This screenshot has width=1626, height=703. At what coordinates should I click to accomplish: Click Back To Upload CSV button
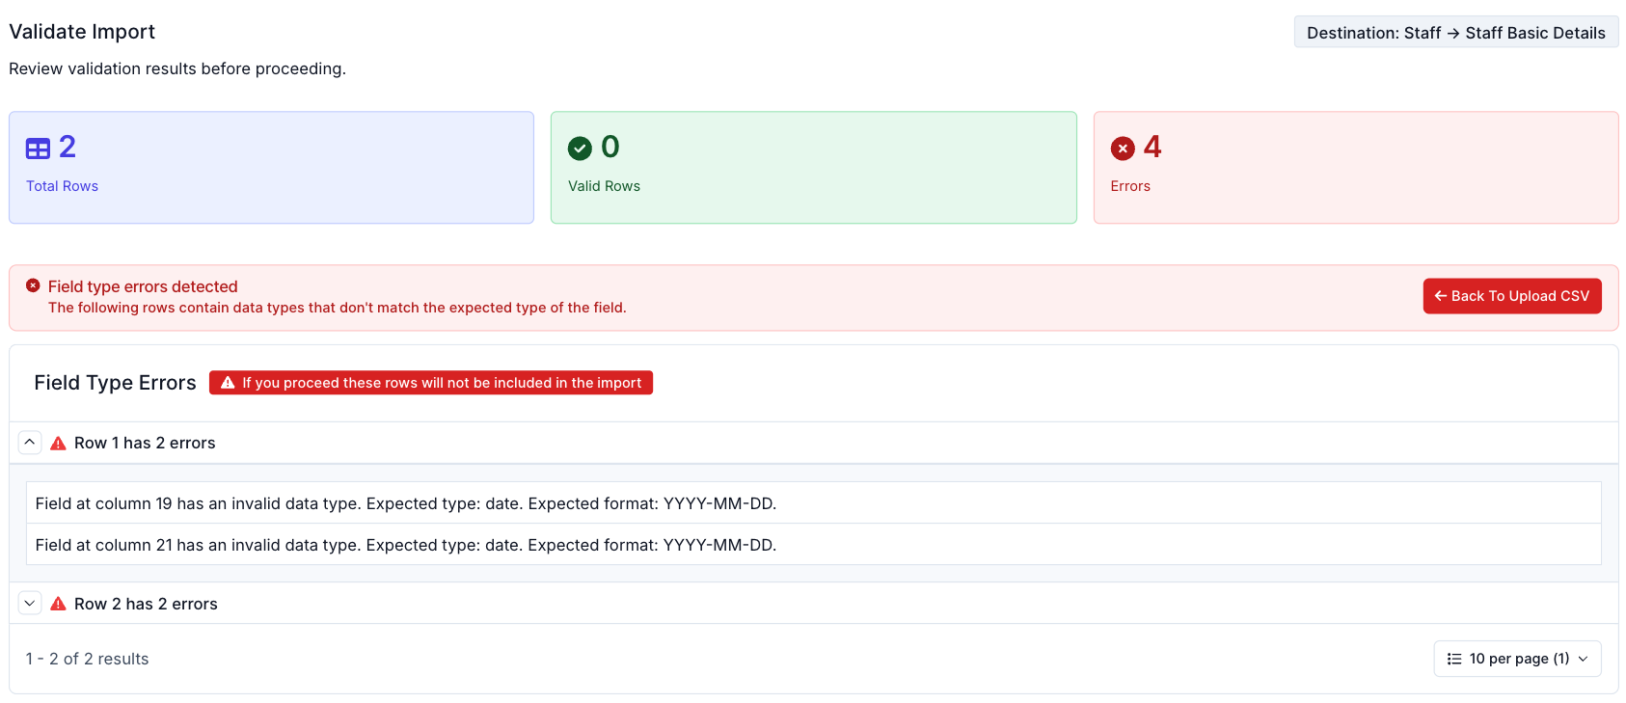[1511, 296]
